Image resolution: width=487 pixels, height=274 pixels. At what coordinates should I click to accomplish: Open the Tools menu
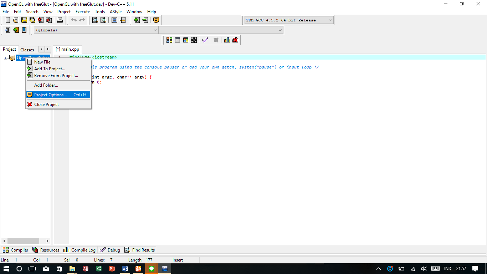pos(100,11)
